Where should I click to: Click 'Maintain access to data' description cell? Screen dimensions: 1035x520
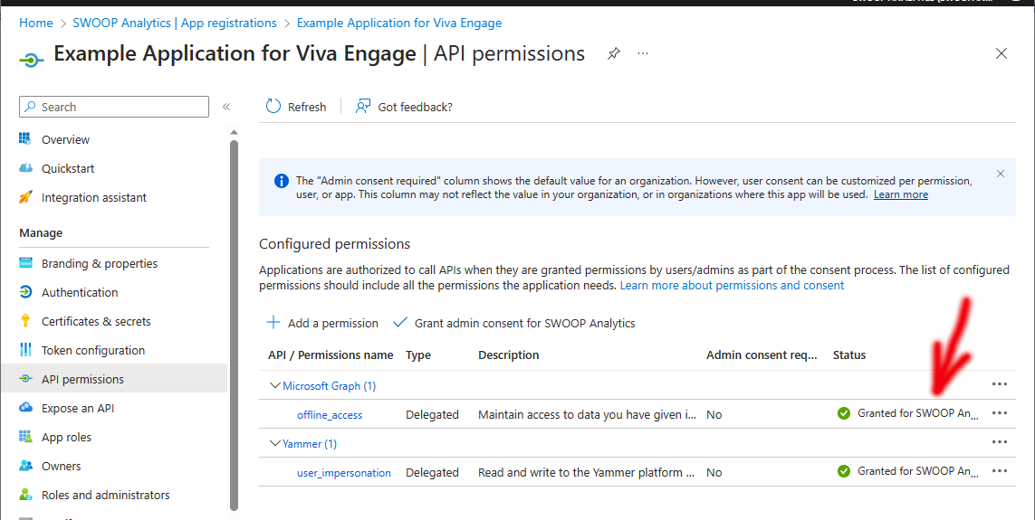588,414
